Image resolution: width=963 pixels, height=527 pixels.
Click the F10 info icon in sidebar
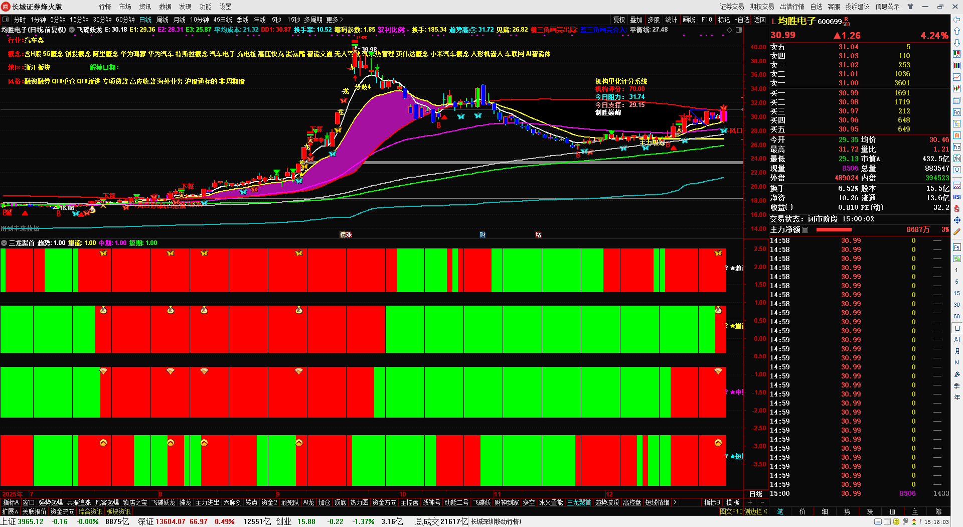(957, 112)
